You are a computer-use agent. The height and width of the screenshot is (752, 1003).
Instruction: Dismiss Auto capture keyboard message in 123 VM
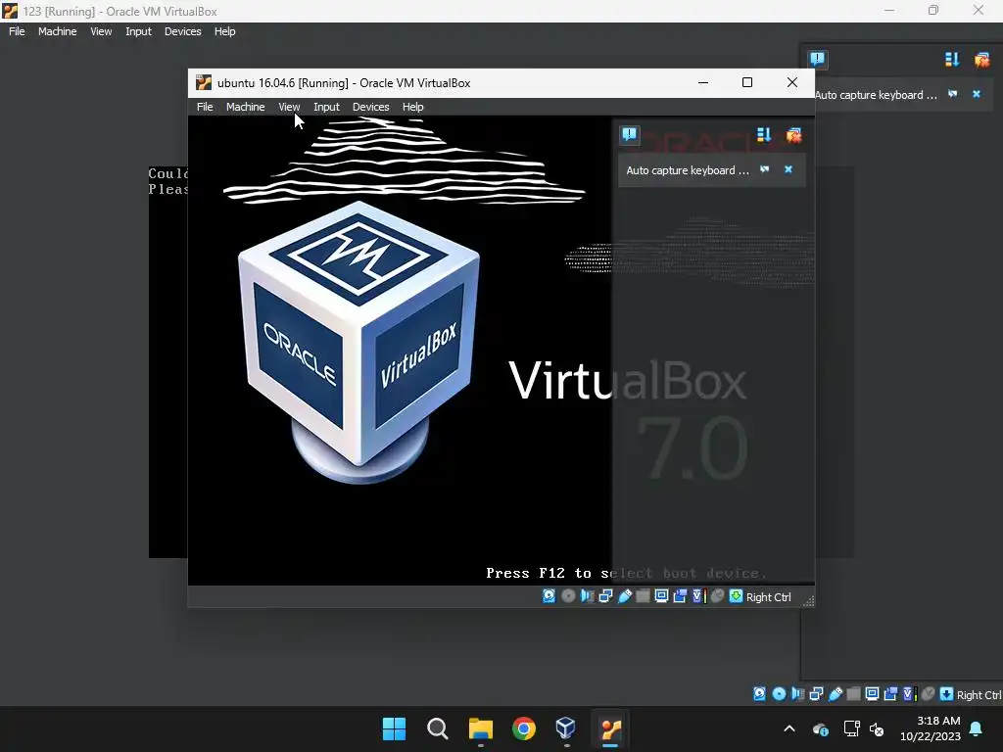coord(977,94)
